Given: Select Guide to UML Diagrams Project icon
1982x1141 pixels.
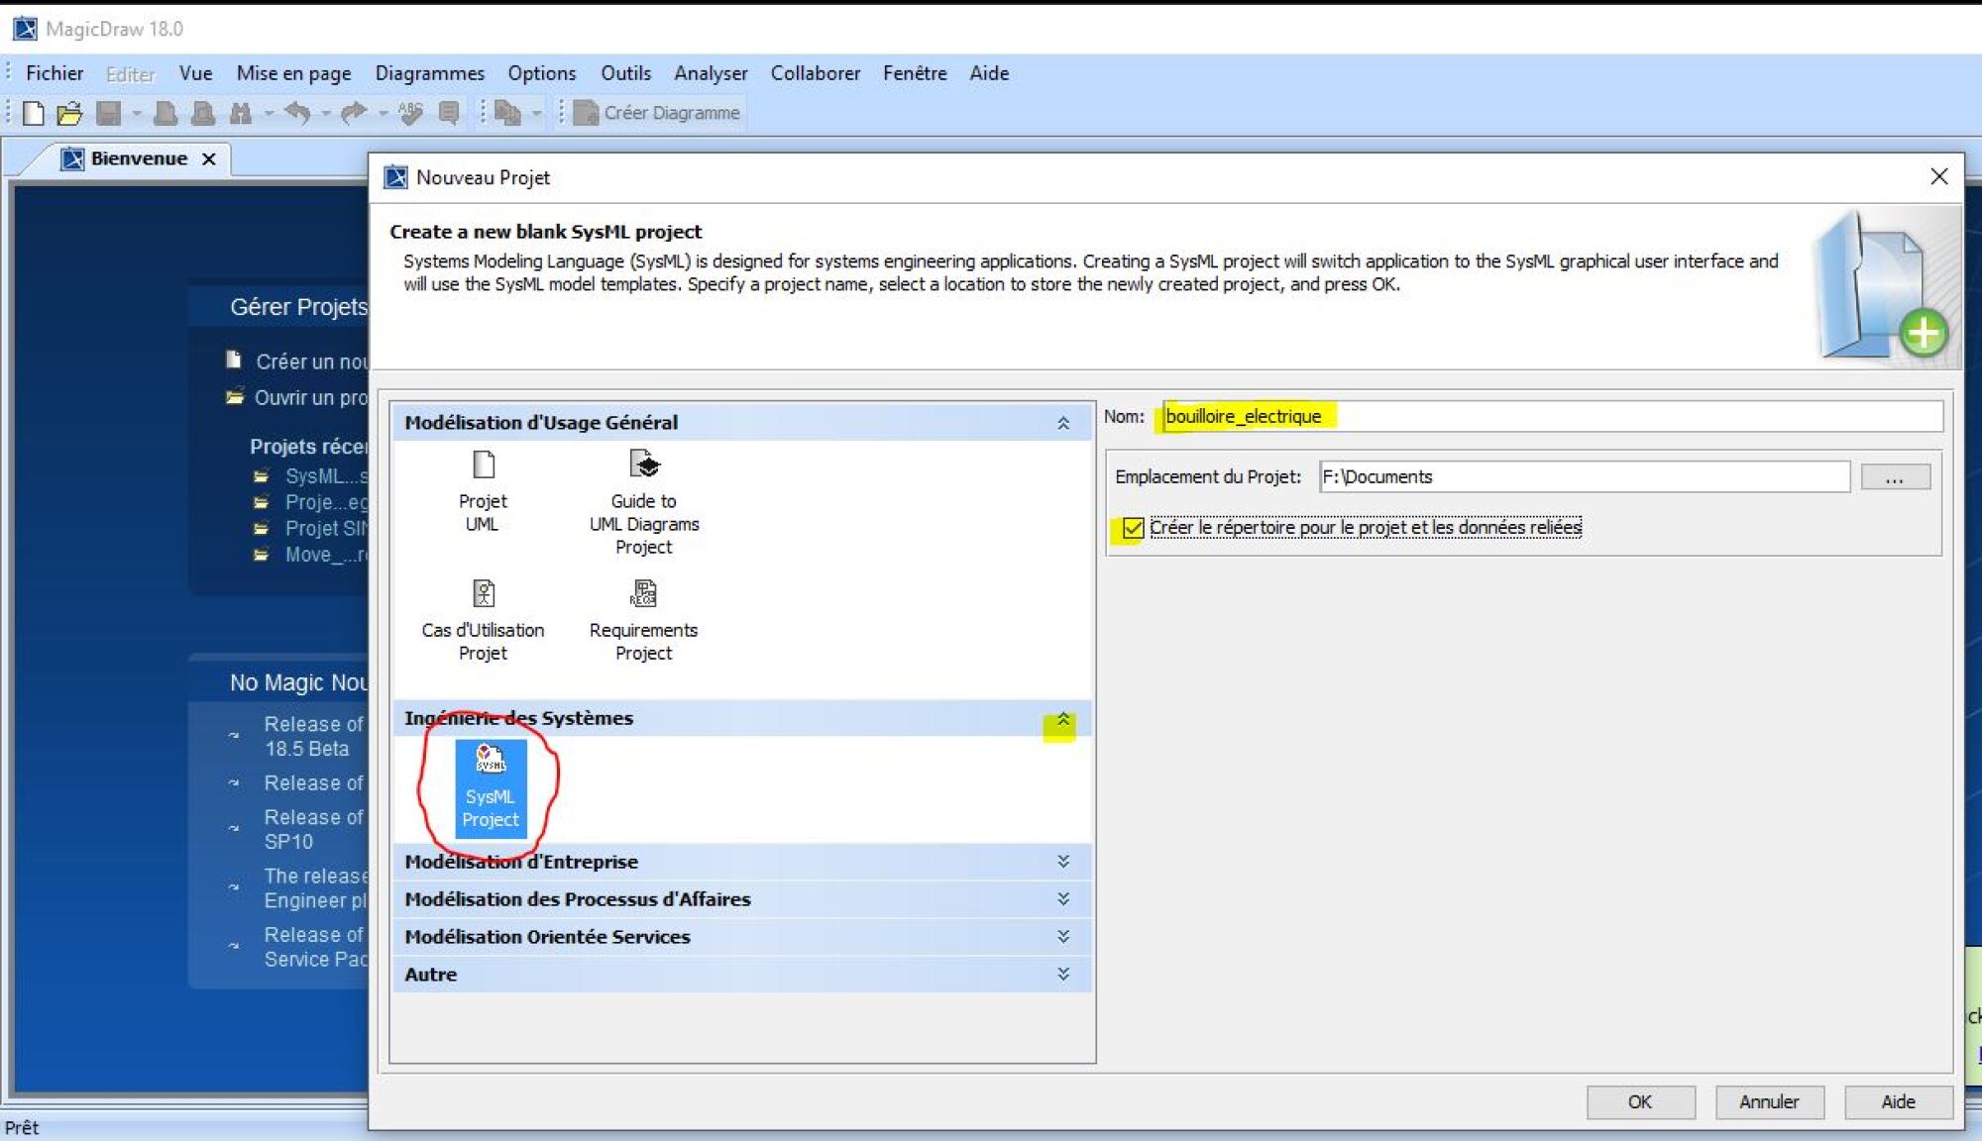Looking at the screenshot, I should 644,466.
